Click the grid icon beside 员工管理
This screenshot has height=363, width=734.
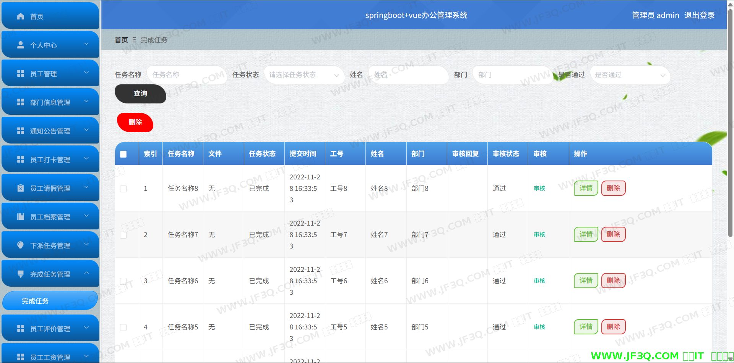pyautogui.click(x=21, y=74)
